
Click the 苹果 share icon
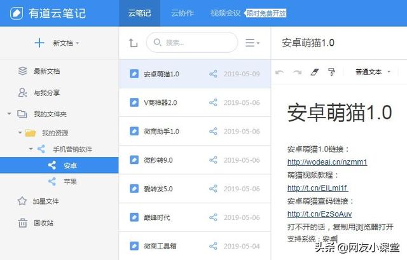[52, 181]
